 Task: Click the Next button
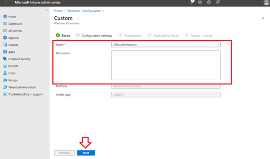pos(86,153)
